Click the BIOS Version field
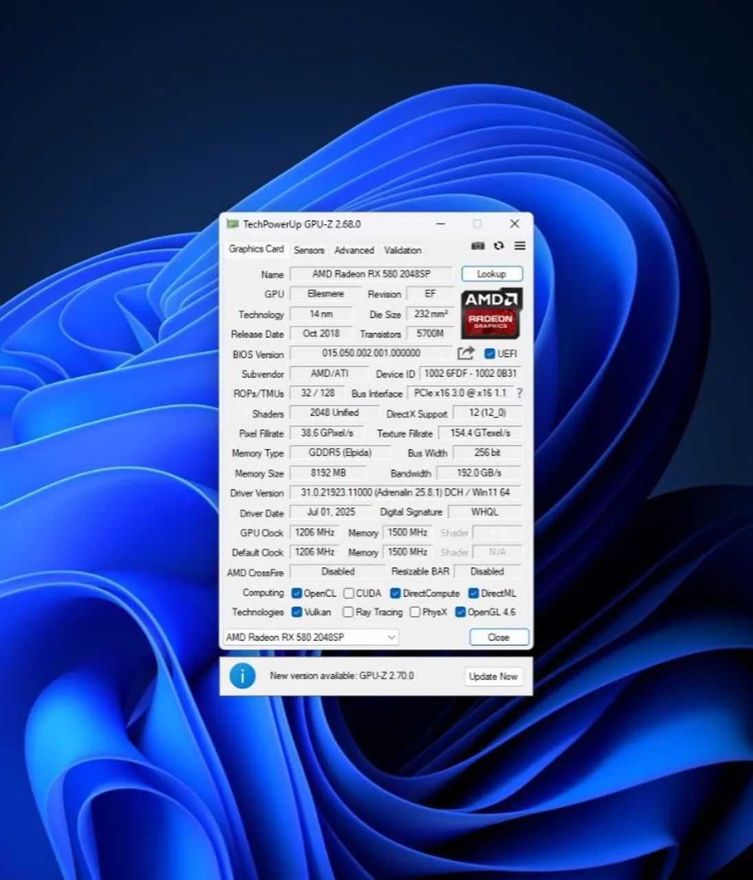The width and height of the screenshot is (753, 880). [371, 353]
